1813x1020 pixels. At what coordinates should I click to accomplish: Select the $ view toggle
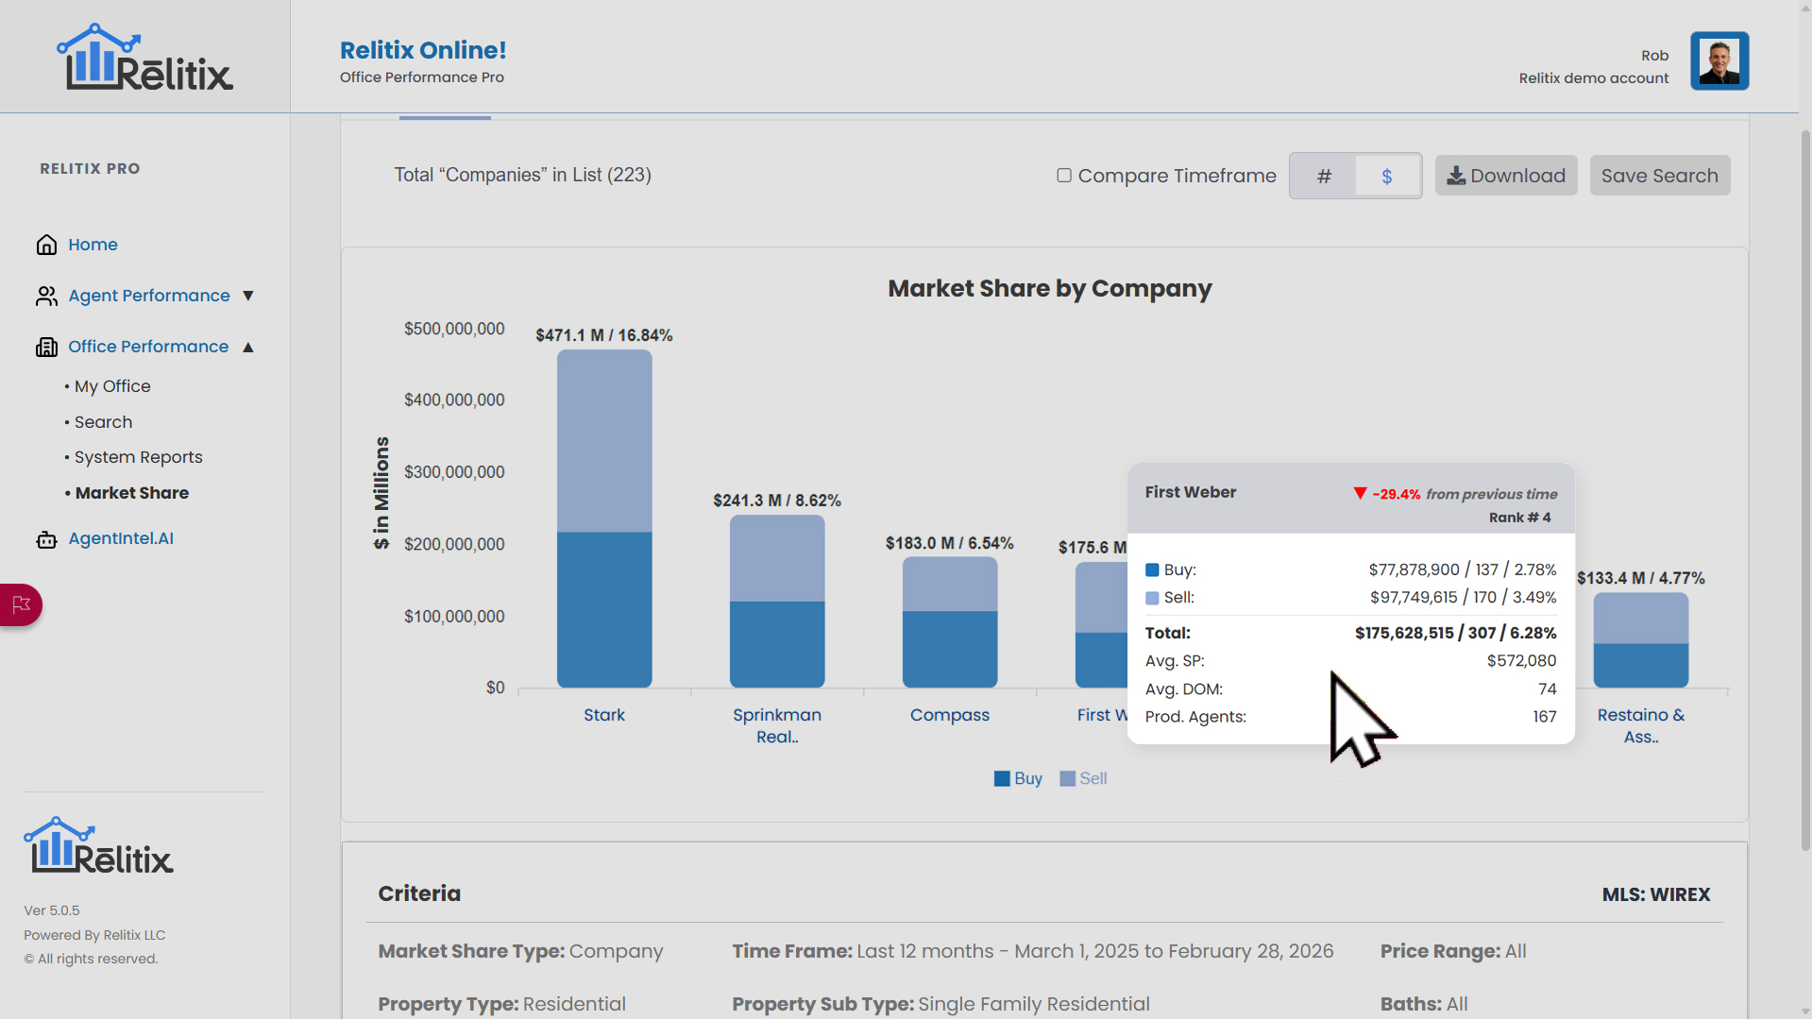(1387, 176)
